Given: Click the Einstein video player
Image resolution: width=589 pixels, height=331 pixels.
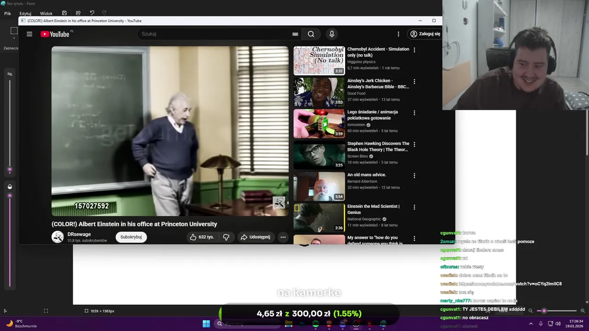Looking at the screenshot, I should 170,131.
